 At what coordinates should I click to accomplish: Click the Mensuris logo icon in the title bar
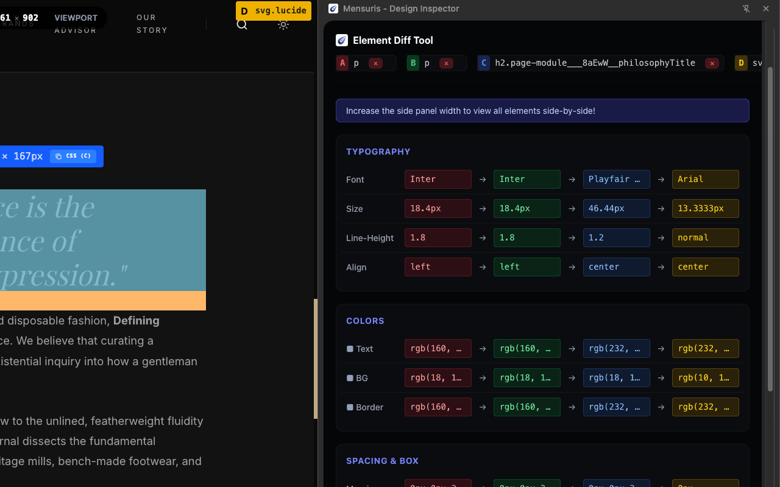tap(333, 9)
